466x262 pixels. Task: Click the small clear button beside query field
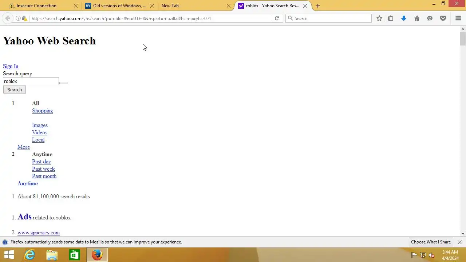[x=63, y=83]
